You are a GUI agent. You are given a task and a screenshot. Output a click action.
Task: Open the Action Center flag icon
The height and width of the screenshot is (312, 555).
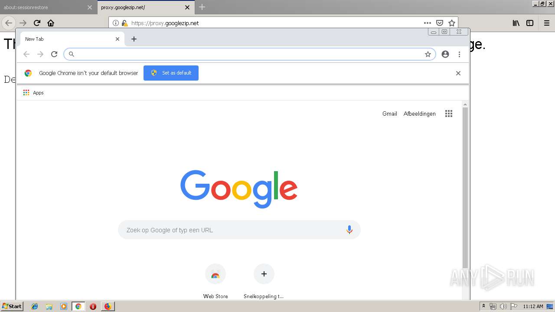click(x=513, y=306)
